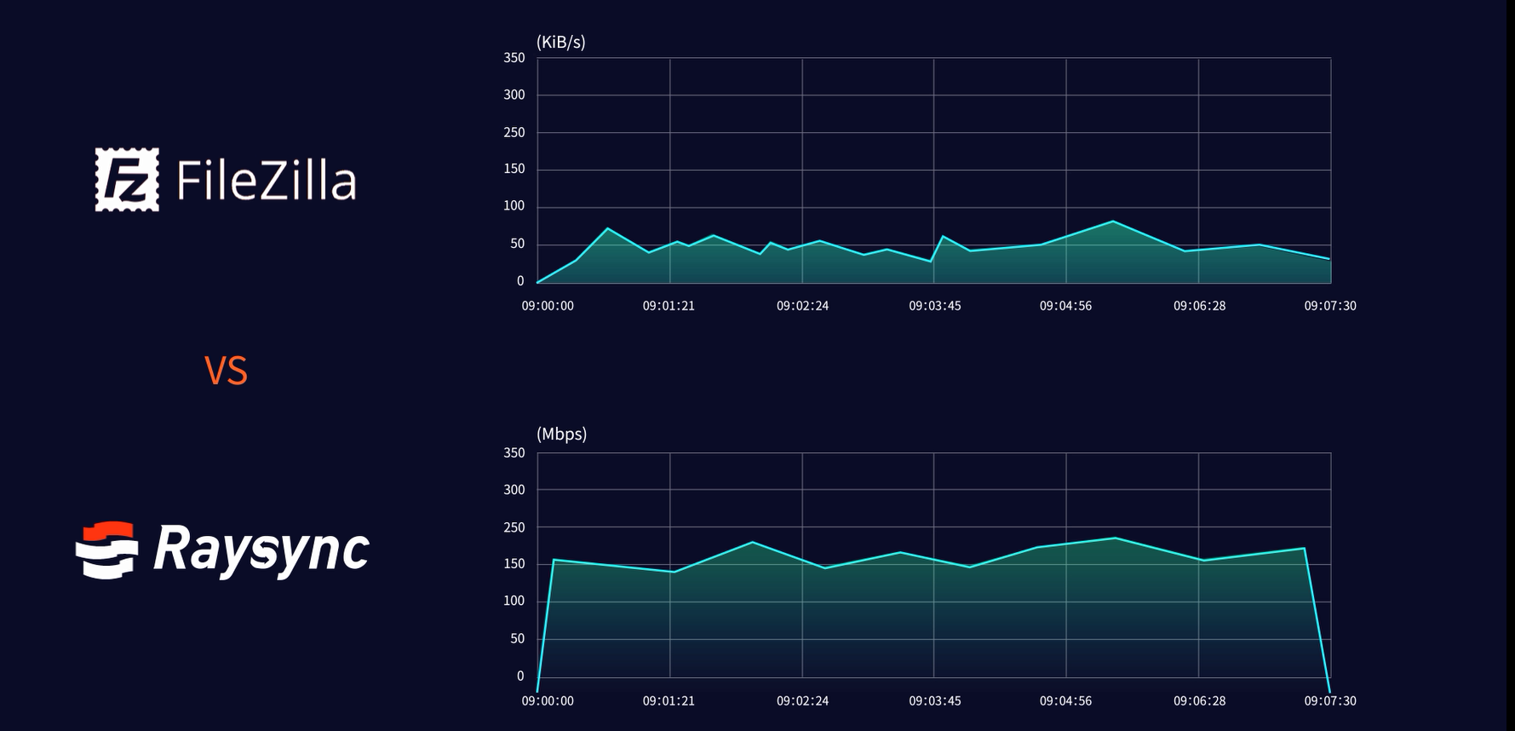The height and width of the screenshot is (731, 1515).
Task: Click 50 on the KiB/s chart axis
Action: point(518,244)
